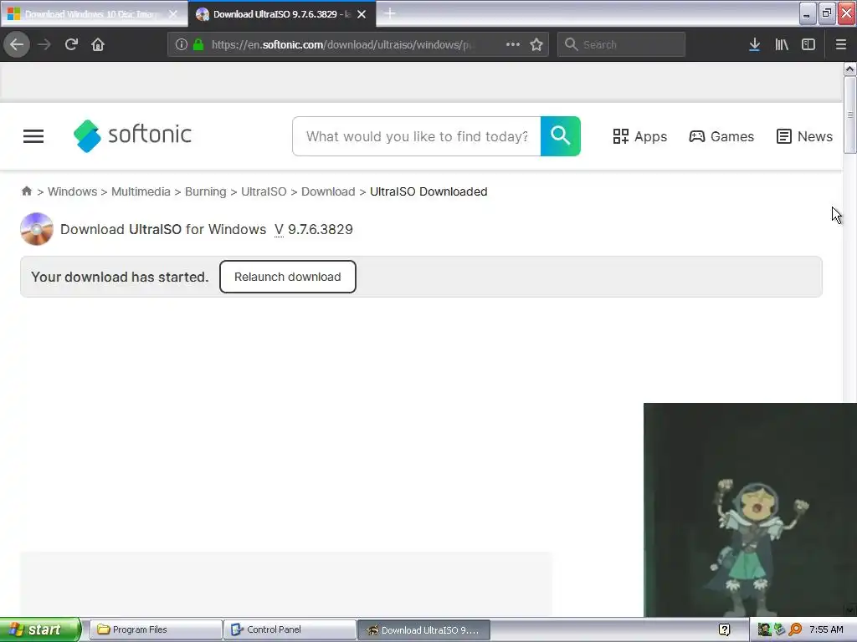The height and width of the screenshot is (642, 857).
Task: Bookmark this page with the star
Action: 536,44
